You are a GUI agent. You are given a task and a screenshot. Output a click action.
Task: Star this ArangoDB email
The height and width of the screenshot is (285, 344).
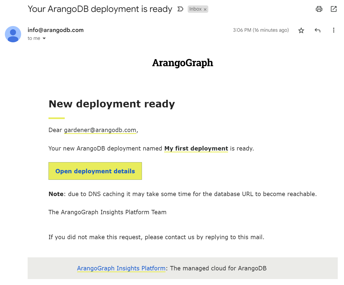(301, 30)
